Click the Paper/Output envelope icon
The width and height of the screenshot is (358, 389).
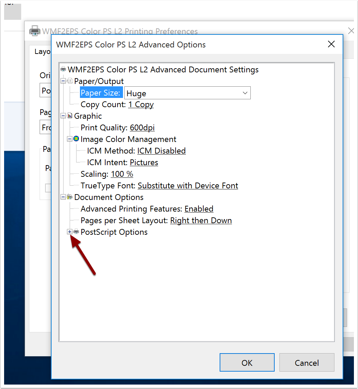70,81
